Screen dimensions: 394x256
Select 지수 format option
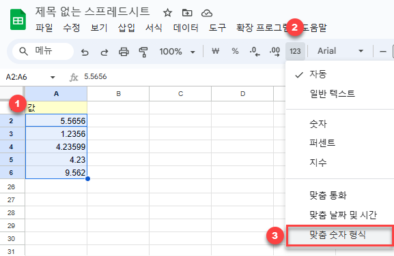click(x=340, y=163)
